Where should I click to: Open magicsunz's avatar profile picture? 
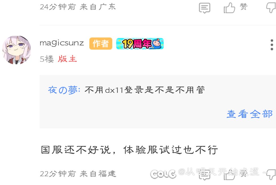tap(17, 50)
